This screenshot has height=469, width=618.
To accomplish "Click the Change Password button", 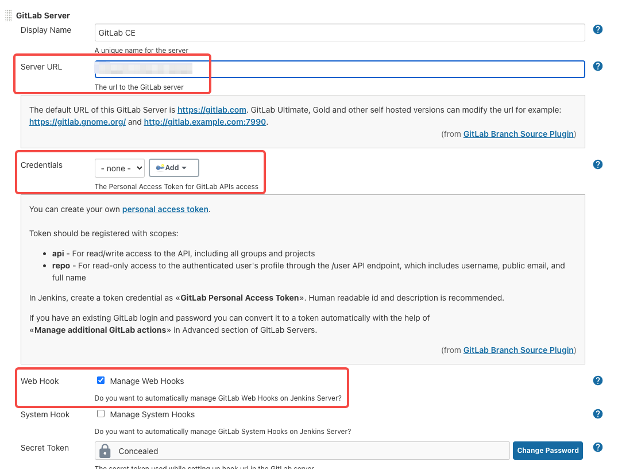I will point(547,451).
